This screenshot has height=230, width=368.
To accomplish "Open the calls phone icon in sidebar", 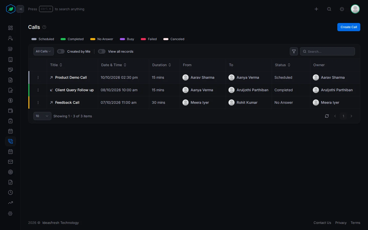I will tap(10, 141).
